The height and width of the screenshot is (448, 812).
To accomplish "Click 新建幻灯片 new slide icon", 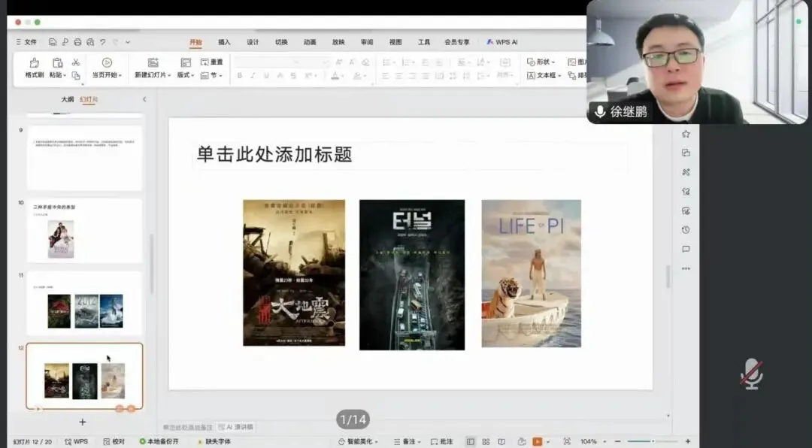I will point(153,62).
